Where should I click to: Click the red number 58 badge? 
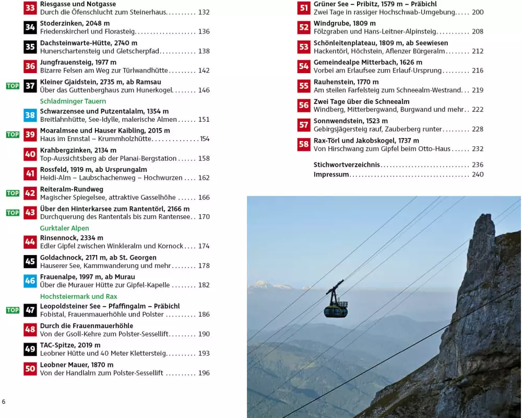[x=304, y=145]
